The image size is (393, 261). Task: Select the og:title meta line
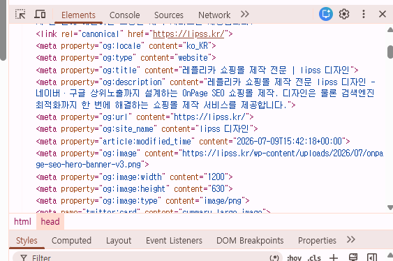point(197,70)
